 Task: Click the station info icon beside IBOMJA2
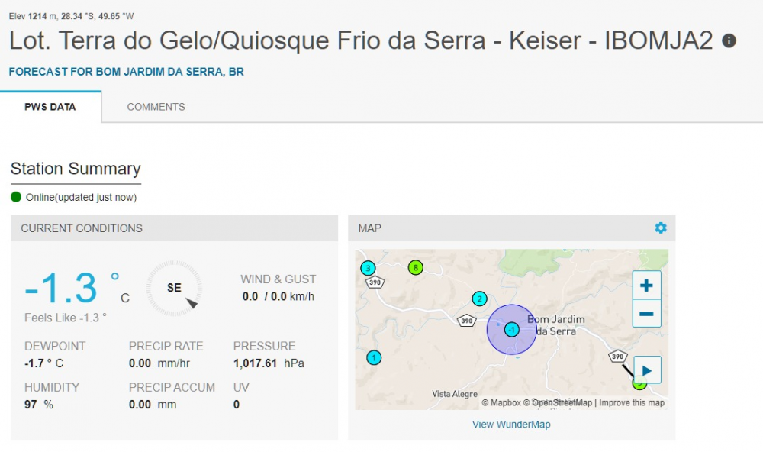pos(729,40)
